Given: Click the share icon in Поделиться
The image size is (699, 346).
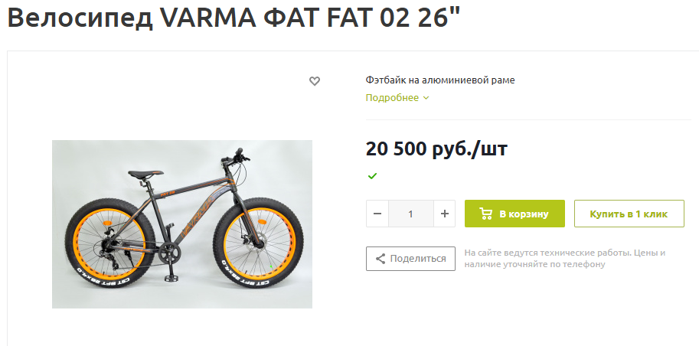Looking at the screenshot, I should click(x=381, y=259).
